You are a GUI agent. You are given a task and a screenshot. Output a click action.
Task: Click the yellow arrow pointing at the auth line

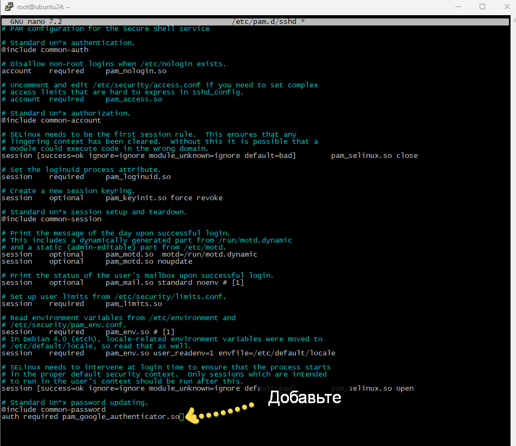click(192, 415)
